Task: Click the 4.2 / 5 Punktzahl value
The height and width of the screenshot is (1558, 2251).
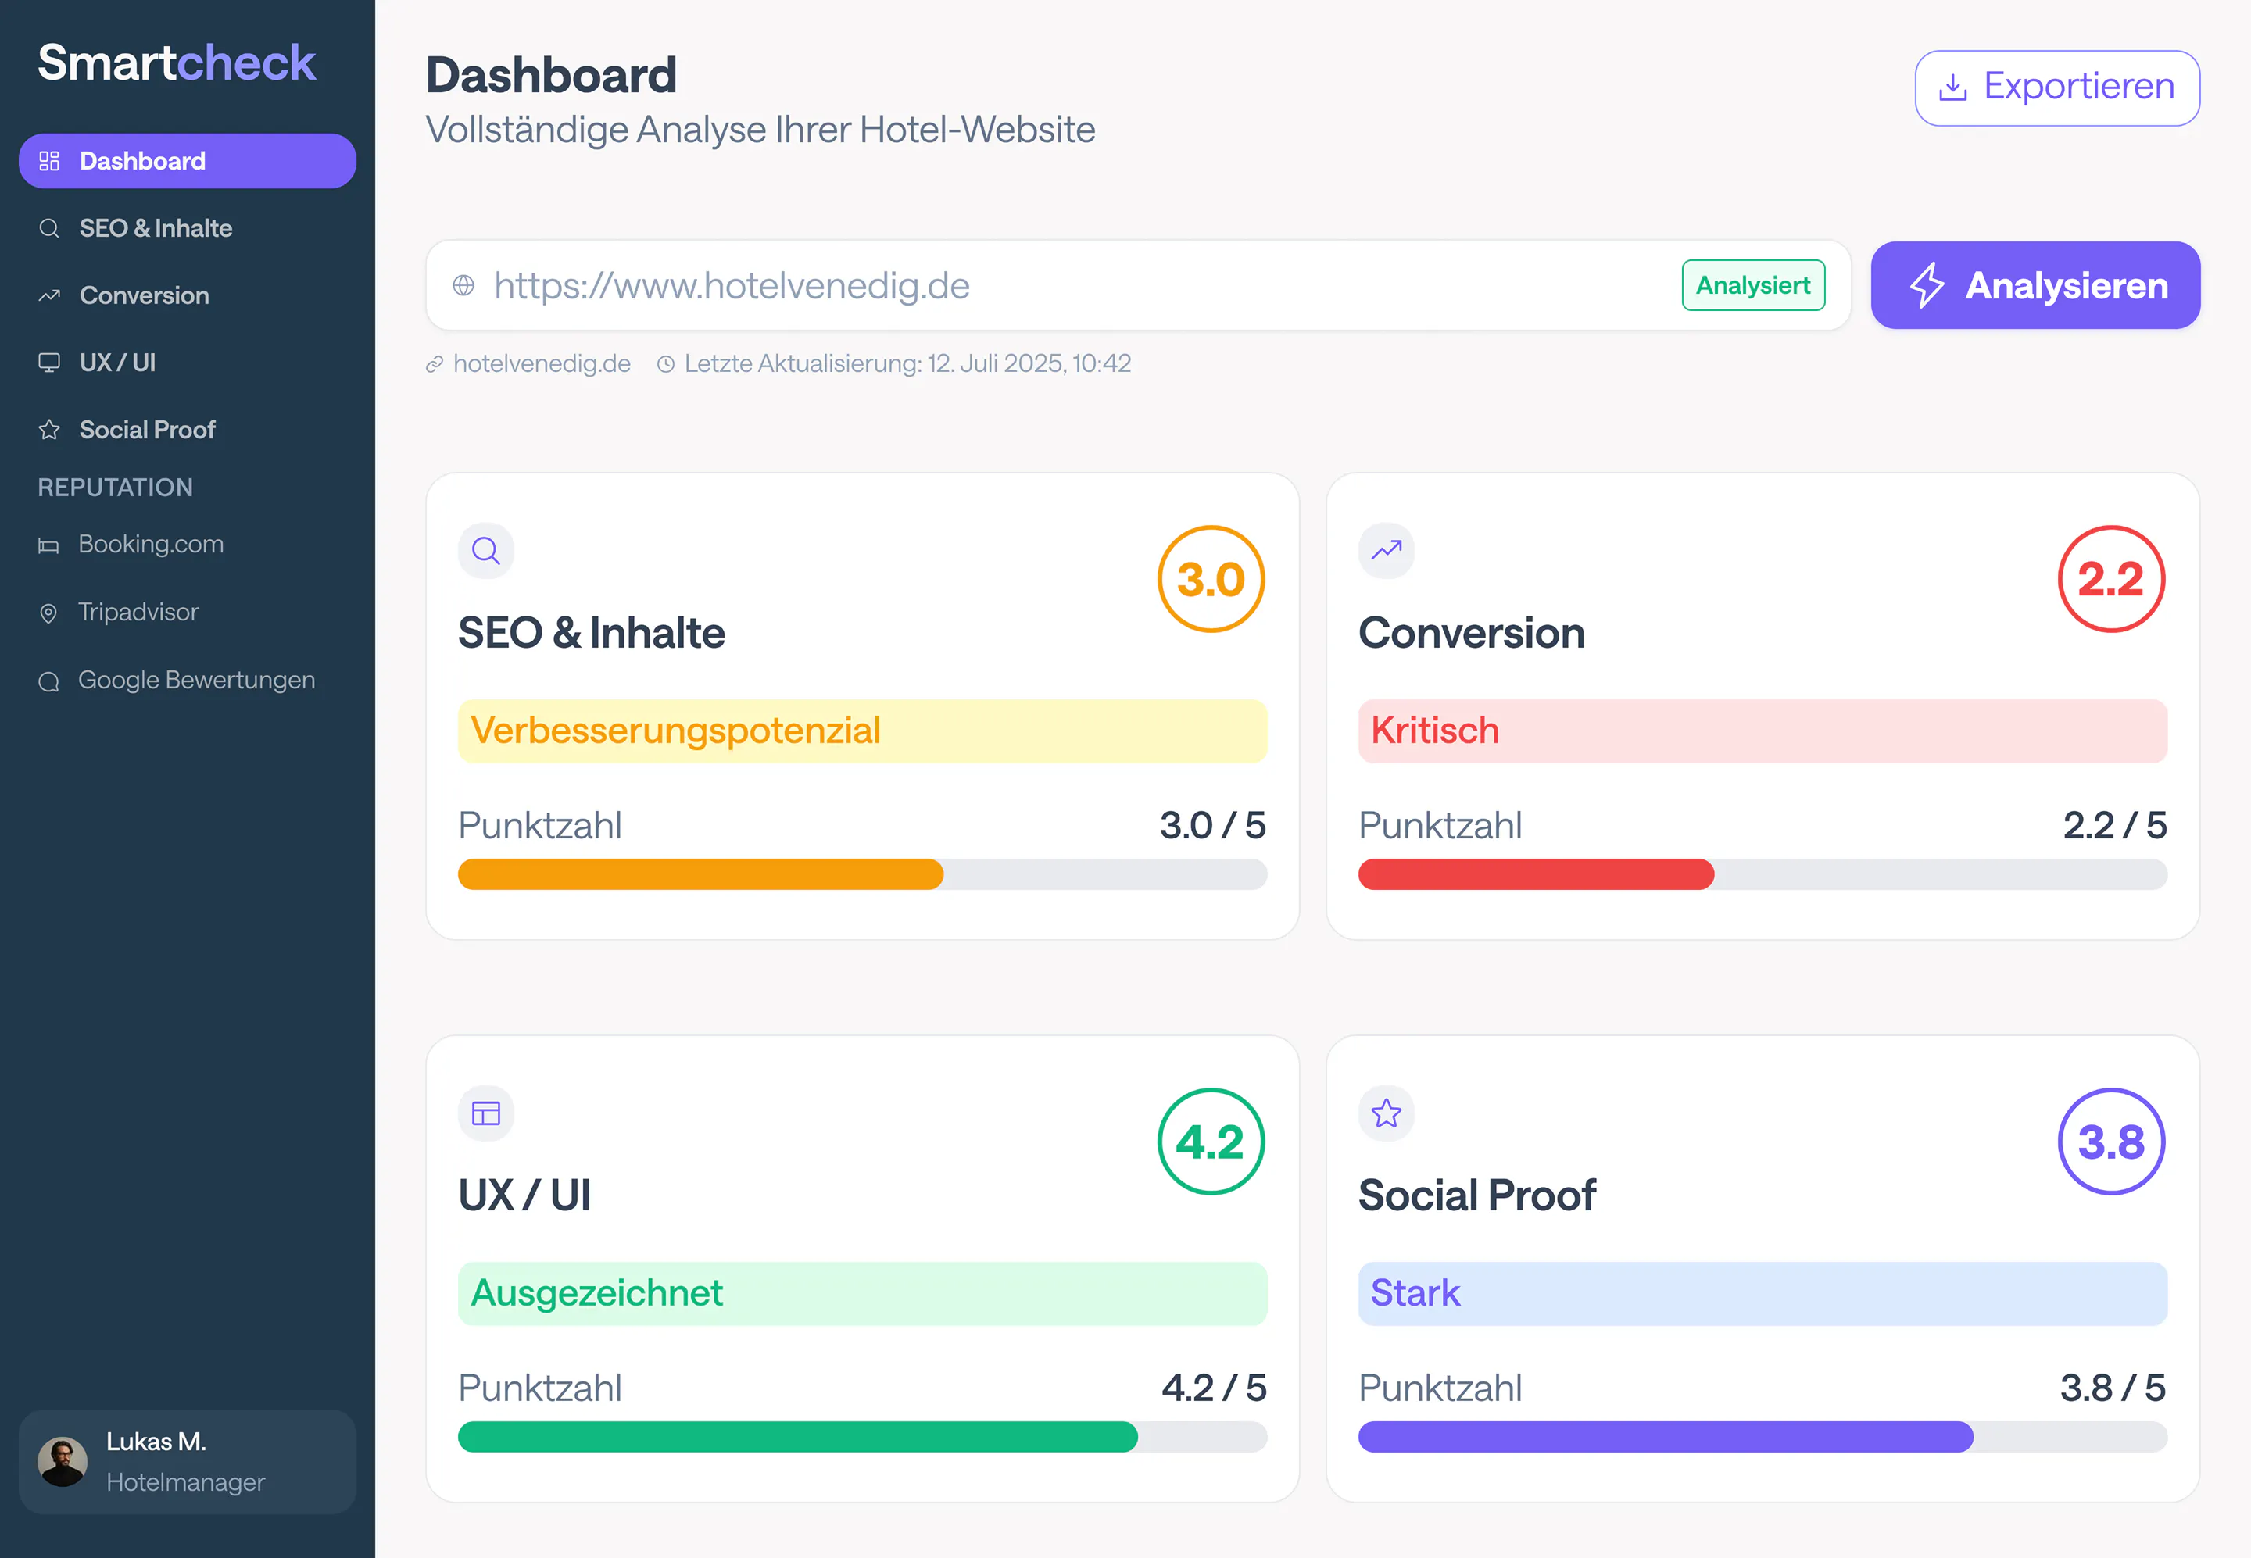Action: [1214, 1388]
